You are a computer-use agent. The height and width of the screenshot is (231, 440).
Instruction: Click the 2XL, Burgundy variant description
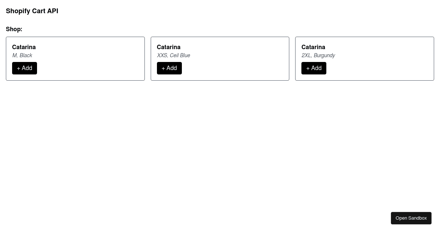click(318, 55)
